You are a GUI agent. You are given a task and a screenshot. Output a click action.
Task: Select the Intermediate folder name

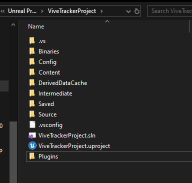55,93
